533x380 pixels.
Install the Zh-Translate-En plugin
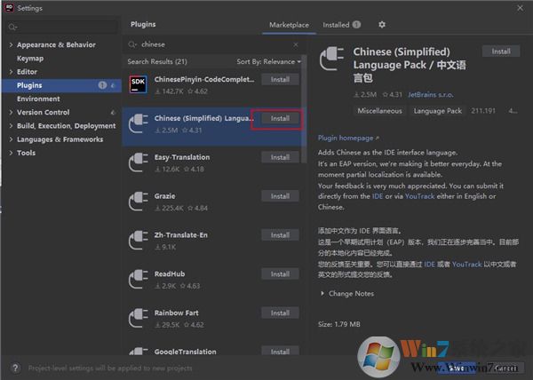pos(280,235)
